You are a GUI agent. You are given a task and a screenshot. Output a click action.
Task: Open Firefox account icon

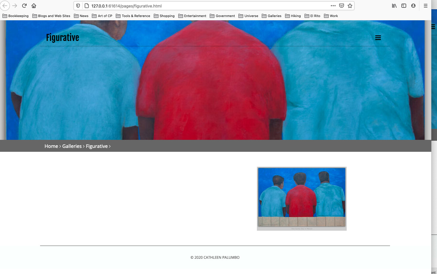[x=413, y=6]
